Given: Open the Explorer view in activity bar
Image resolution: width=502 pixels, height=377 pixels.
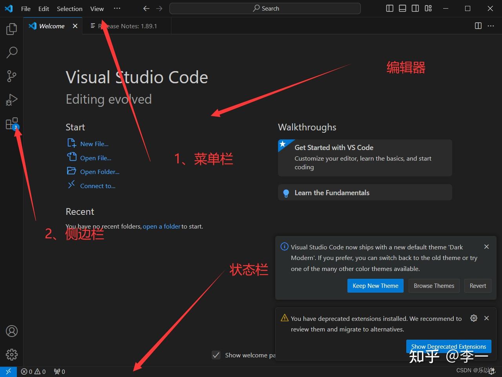Looking at the screenshot, I should pos(11,28).
